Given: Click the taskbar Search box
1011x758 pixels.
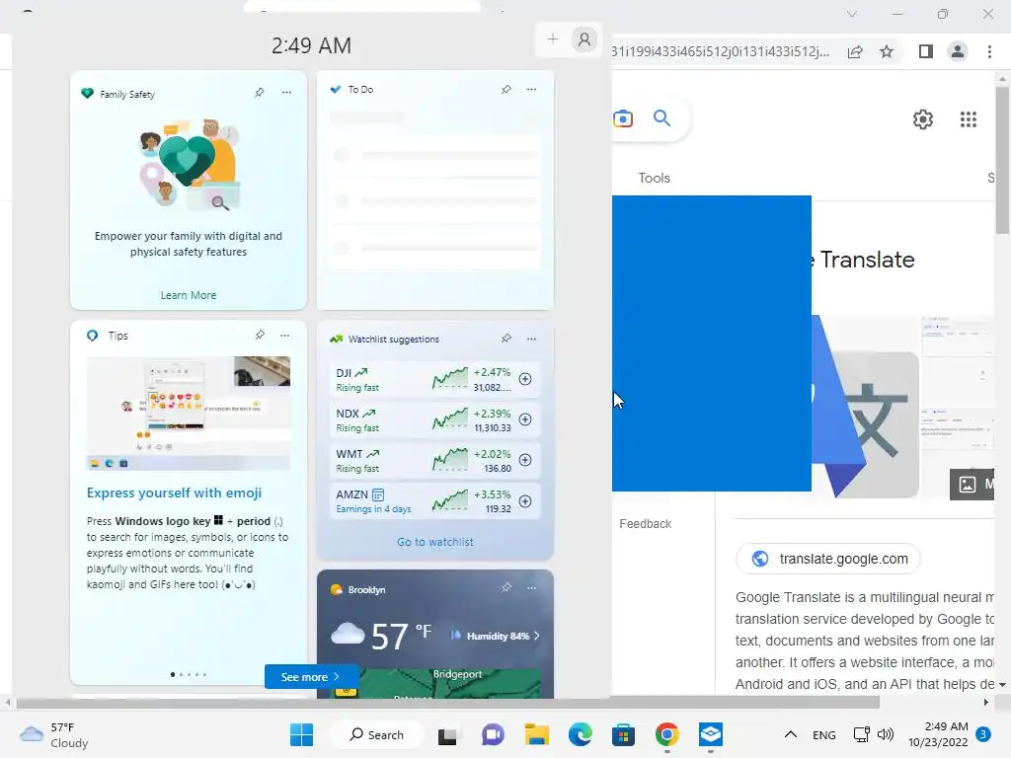Looking at the screenshot, I should pyautogui.click(x=376, y=734).
